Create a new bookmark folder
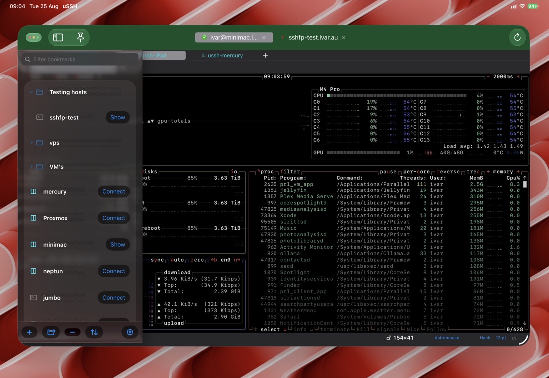549x378 pixels. 51,332
